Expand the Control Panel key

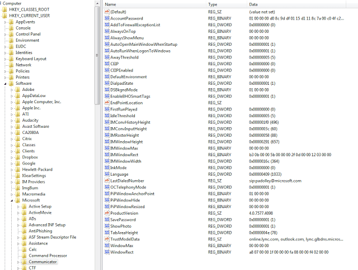tap(5, 34)
